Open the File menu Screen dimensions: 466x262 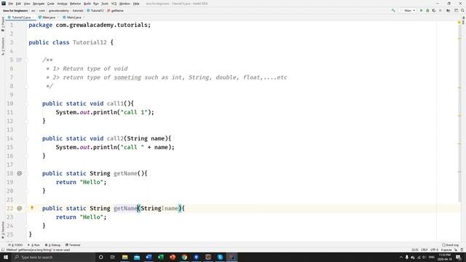[x=11, y=4]
